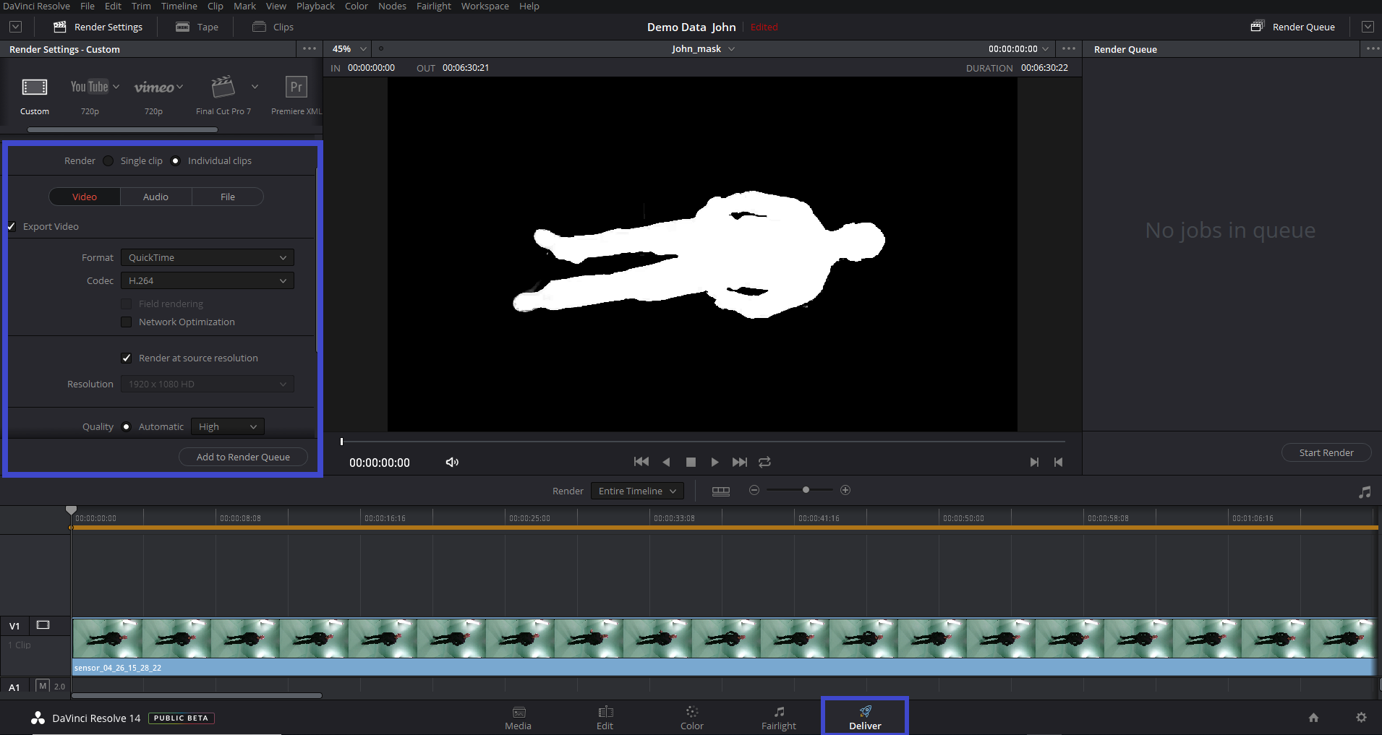Viewport: 1382px width, 735px height.
Task: Select Single clip render option
Action: click(x=108, y=160)
